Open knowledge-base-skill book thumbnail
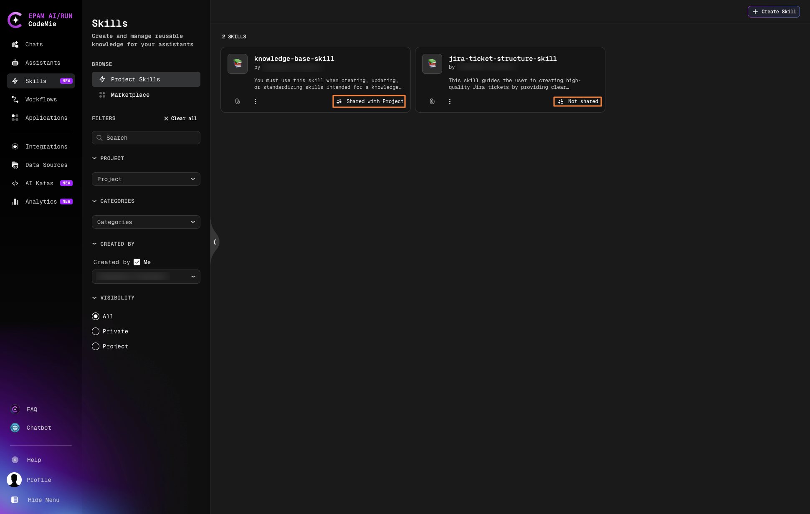810x514 pixels. click(x=238, y=64)
